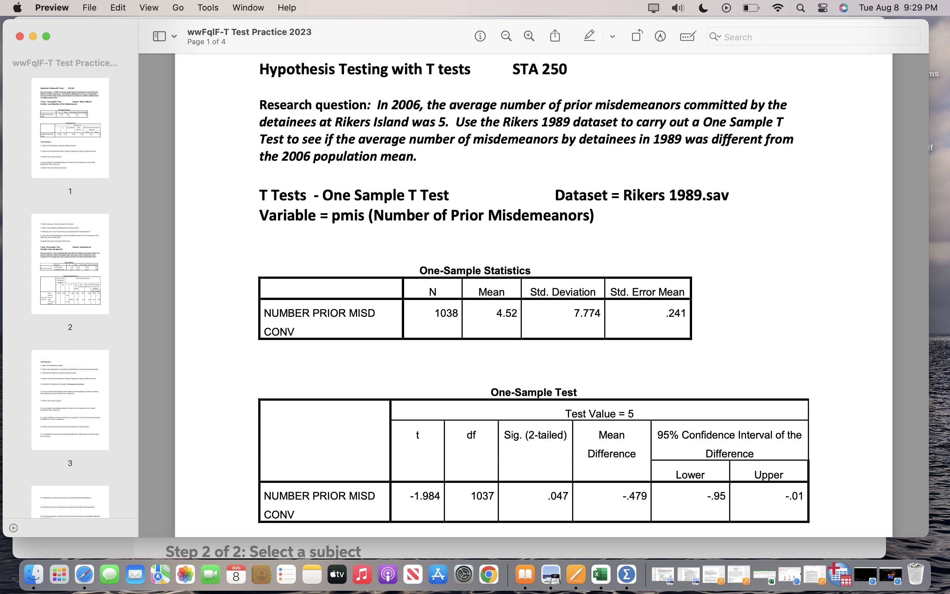The image size is (950, 594).
Task: Toggle Do Not Disturb via the moon icon
Action: coord(703,8)
